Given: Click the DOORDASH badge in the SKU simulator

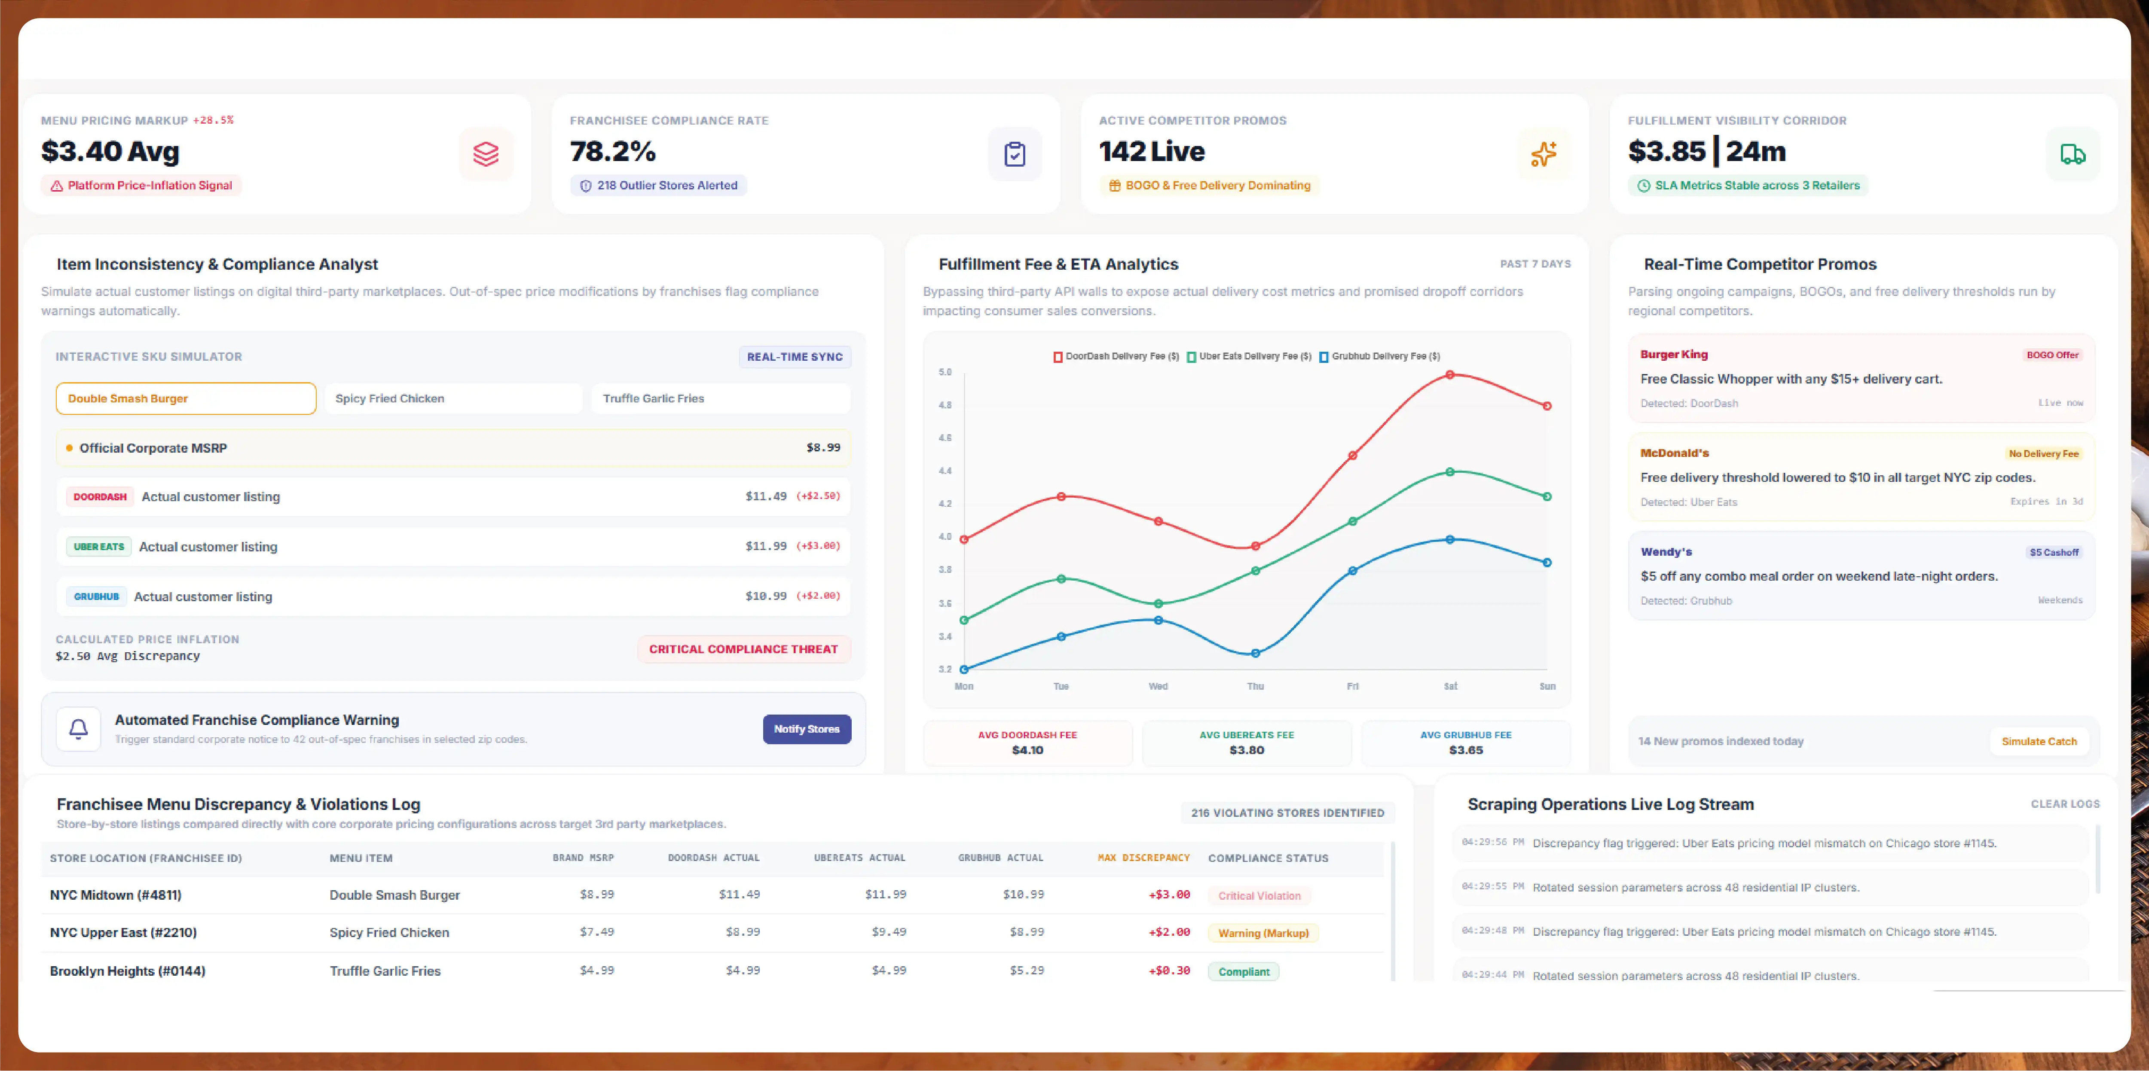Looking at the screenshot, I should pyautogui.click(x=100, y=497).
